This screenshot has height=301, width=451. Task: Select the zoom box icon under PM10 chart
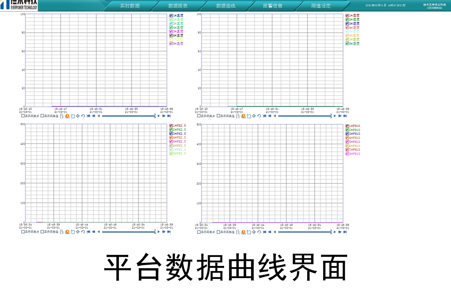pyautogui.click(x=249, y=232)
